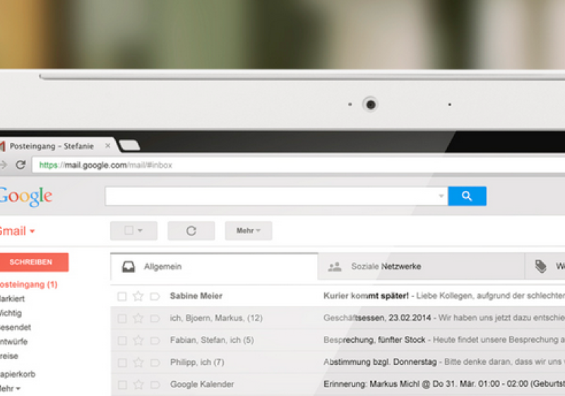The image size is (565, 396).
Task: Click sender text 'Philipp, ich (7)'
Action: point(197,362)
